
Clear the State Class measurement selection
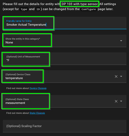click(x=116, y=101)
